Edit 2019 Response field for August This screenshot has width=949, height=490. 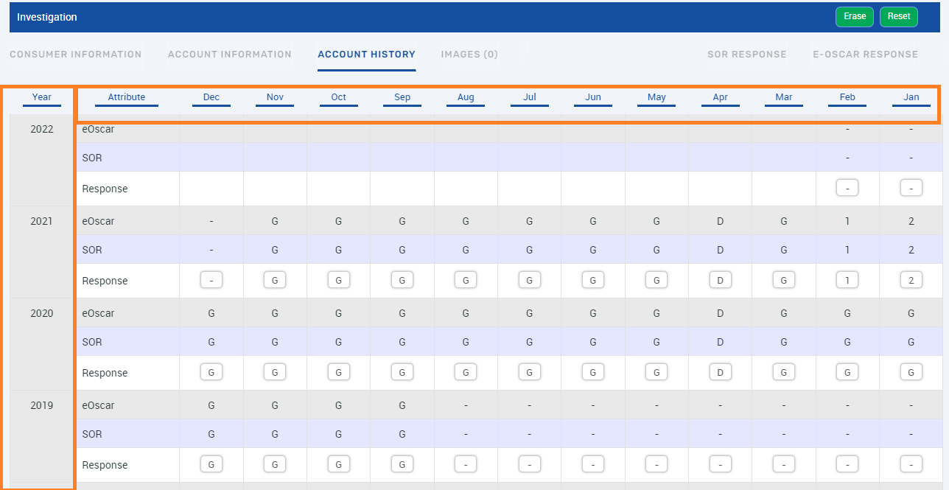point(466,465)
